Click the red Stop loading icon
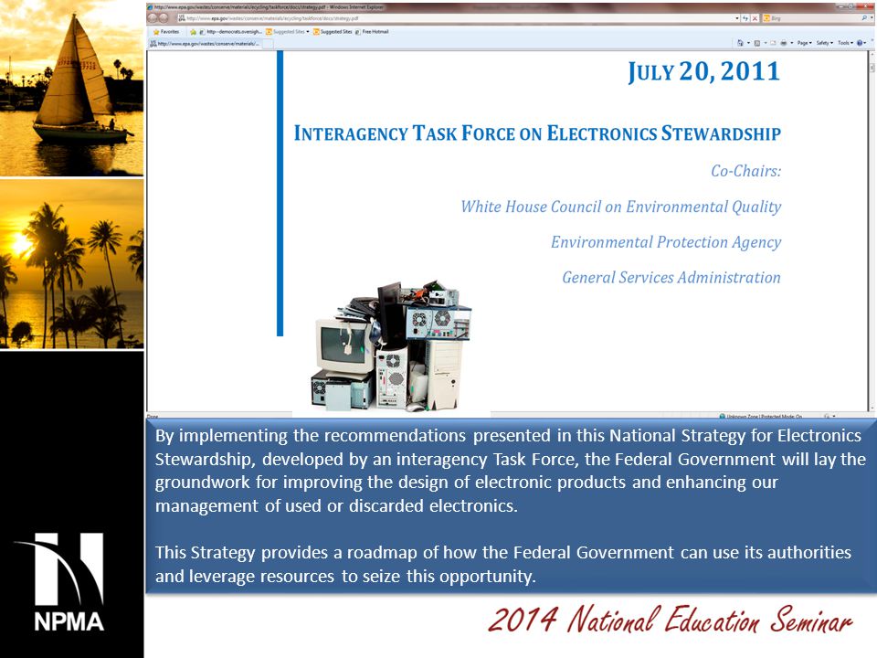This screenshot has height=658, width=877. click(x=755, y=18)
